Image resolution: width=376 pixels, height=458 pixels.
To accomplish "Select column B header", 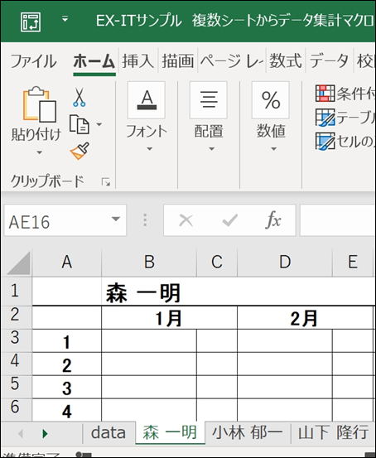I will pos(149,262).
